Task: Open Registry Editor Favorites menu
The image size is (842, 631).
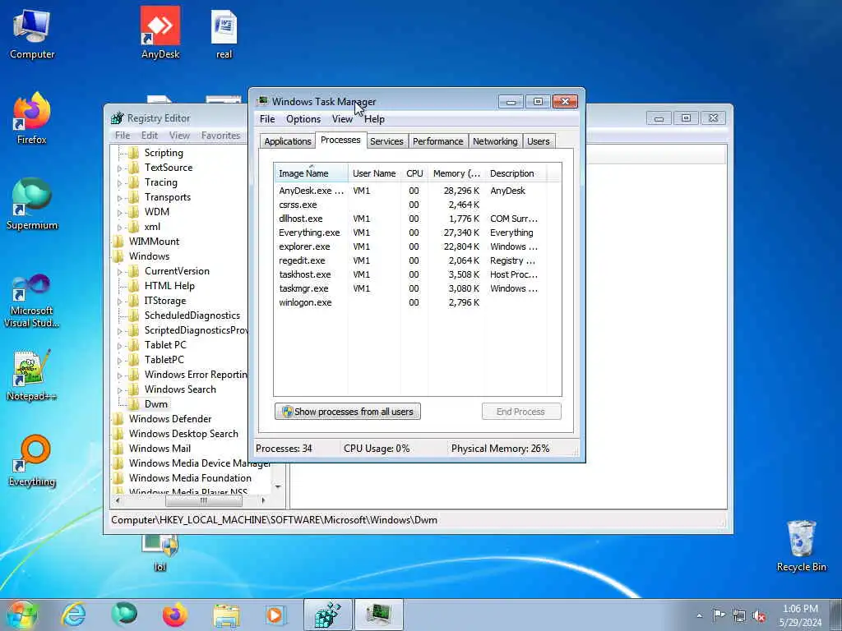Action: click(x=220, y=136)
